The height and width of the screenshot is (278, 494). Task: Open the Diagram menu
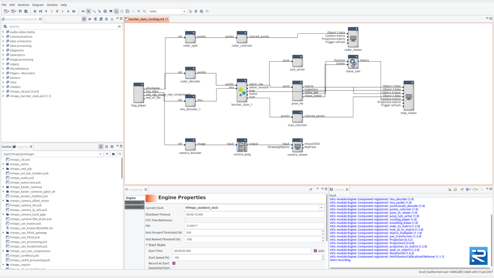(x=38, y=5)
